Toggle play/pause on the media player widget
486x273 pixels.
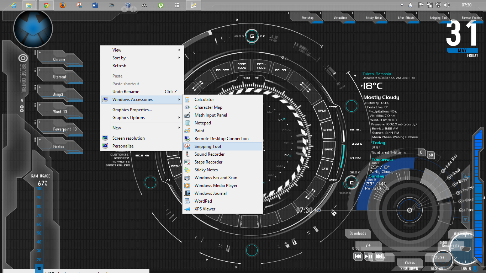369,256
